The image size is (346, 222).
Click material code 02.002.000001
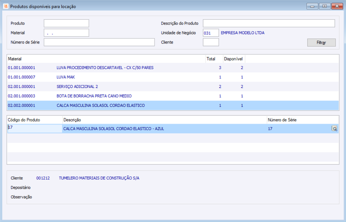click(x=21, y=106)
